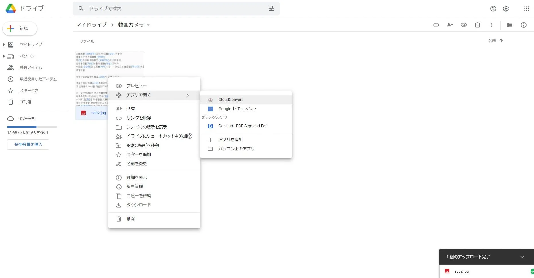Click 保存容量を購入 to buy storage
534x278 pixels.
pos(28,144)
